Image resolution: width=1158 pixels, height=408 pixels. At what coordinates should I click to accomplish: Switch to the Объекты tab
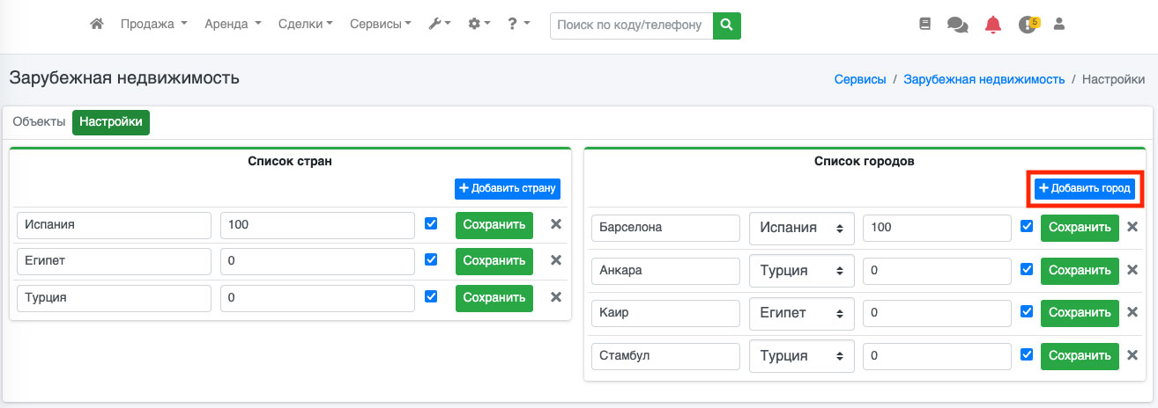(39, 122)
